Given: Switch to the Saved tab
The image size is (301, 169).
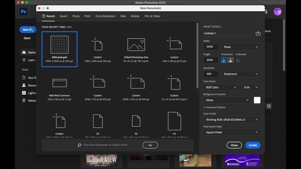Looking at the screenshot, I should point(63,16).
